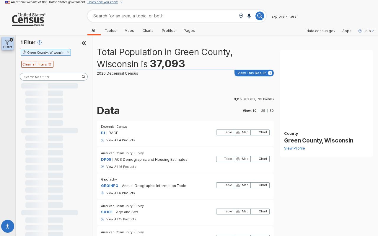
Task: Click the Map icon in the GEOINFO row
Action: click(238, 185)
